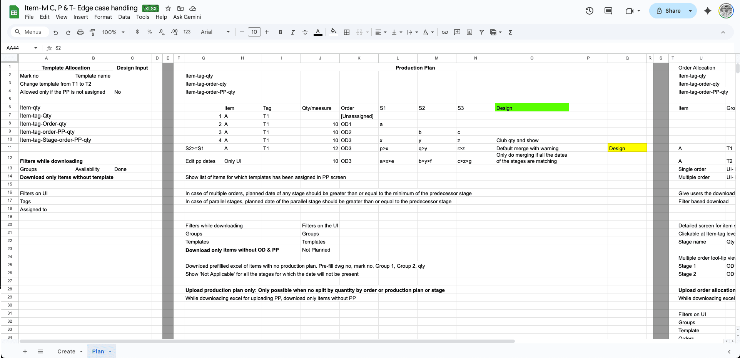The width and height of the screenshot is (740, 358).
Task: Click the name box showing AA44
Action: click(x=22, y=48)
